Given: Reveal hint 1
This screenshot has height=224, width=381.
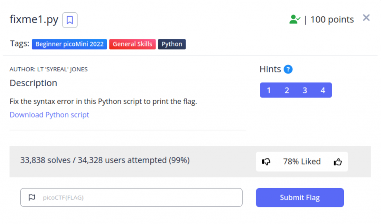Looking at the screenshot, I should pyautogui.click(x=269, y=90).
